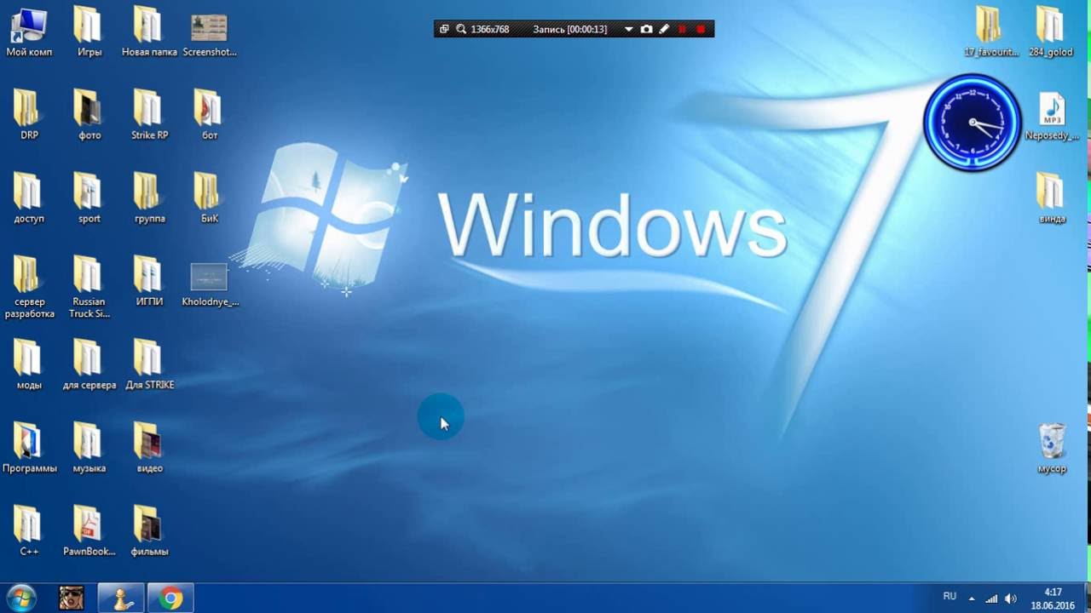The height and width of the screenshot is (613, 1091).
Task: Click the recorder magnifier resolution icon
Action: coord(461,29)
